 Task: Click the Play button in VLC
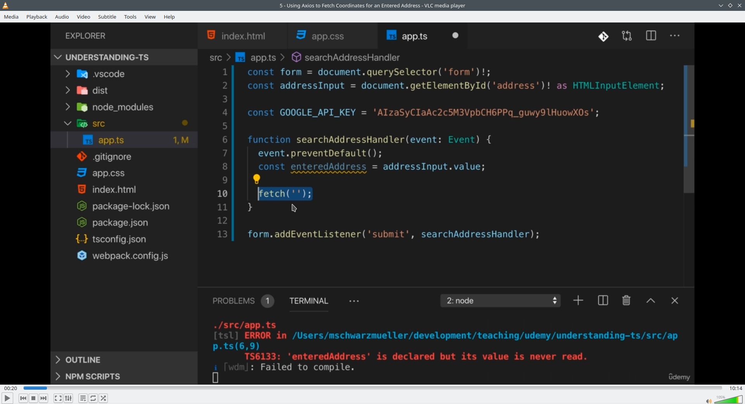7,398
